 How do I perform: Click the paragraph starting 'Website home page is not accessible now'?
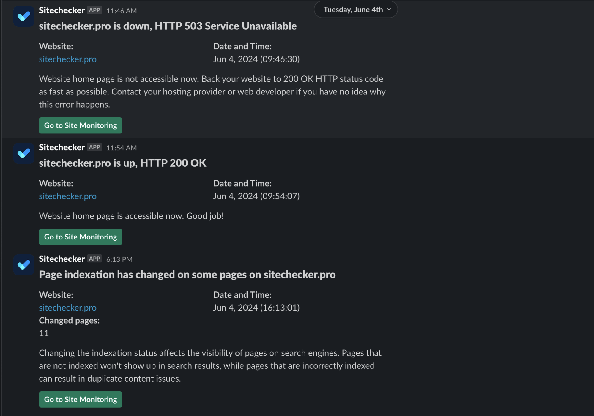tap(212, 92)
